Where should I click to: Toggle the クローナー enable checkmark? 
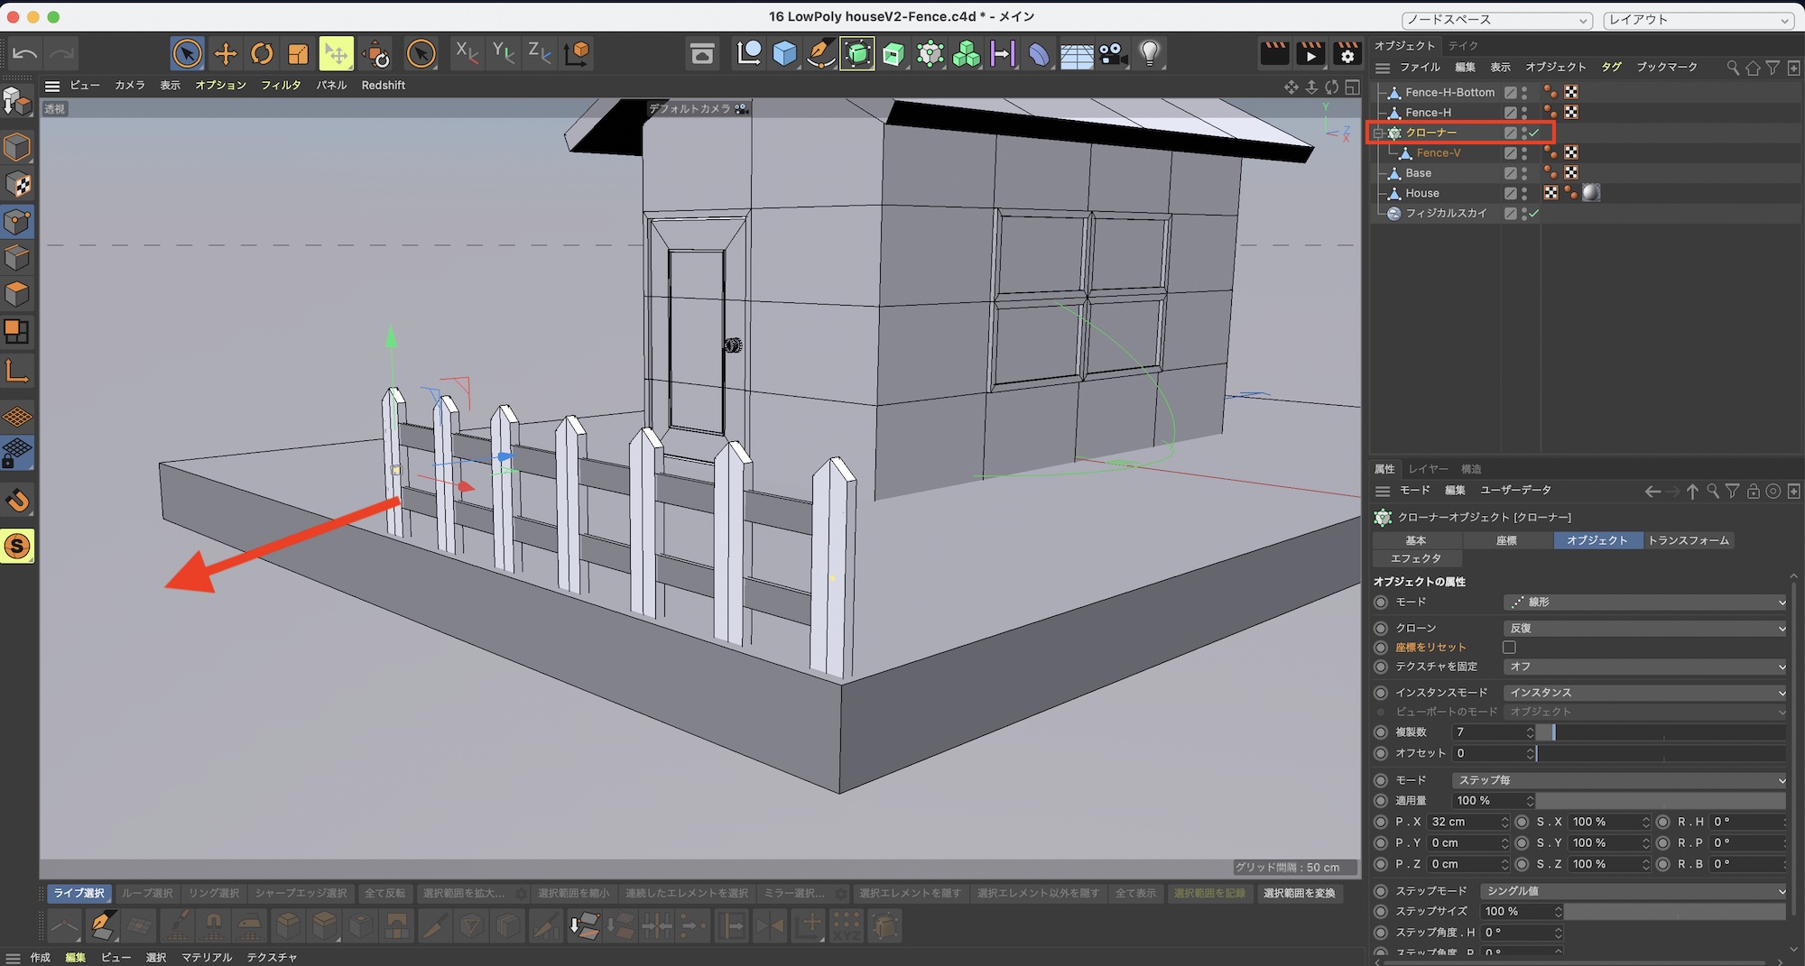(1534, 133)
